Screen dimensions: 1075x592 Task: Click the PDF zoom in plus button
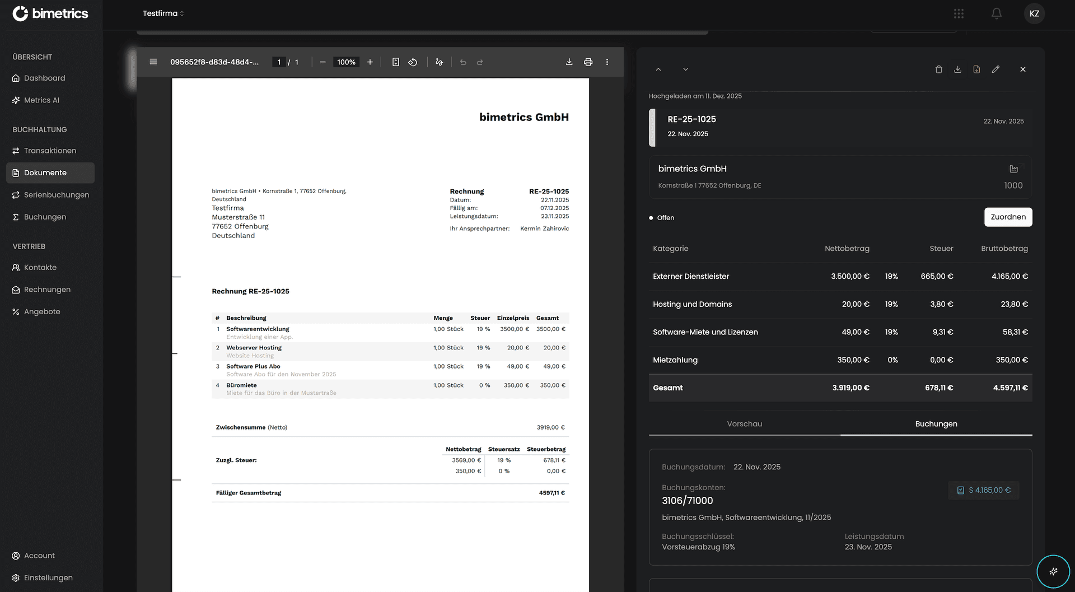[x=370, y=62]
